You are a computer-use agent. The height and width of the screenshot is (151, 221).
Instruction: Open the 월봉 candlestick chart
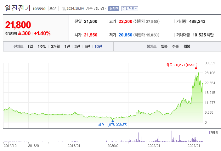pyautogui.click(x=187, y=46)
